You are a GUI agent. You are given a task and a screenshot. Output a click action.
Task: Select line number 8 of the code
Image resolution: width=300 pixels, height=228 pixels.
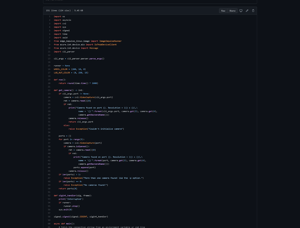[x=50, y=41]
